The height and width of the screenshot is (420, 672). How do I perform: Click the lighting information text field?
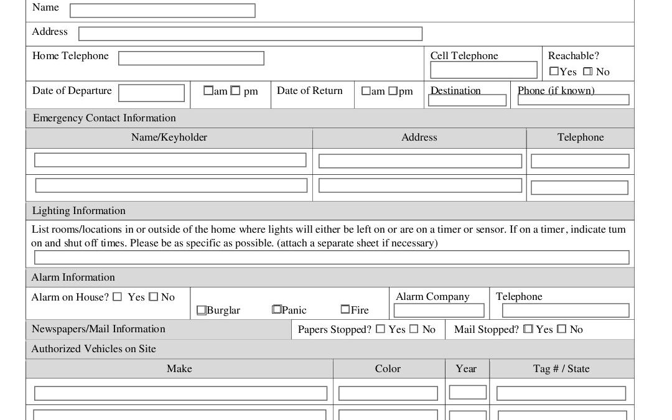(332, 258)
